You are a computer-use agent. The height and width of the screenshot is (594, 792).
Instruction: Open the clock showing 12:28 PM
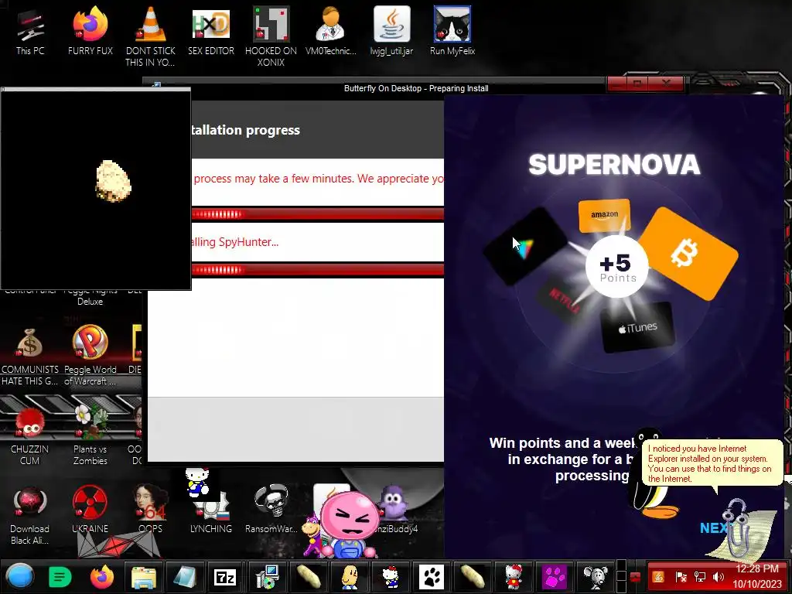[756, 576]
